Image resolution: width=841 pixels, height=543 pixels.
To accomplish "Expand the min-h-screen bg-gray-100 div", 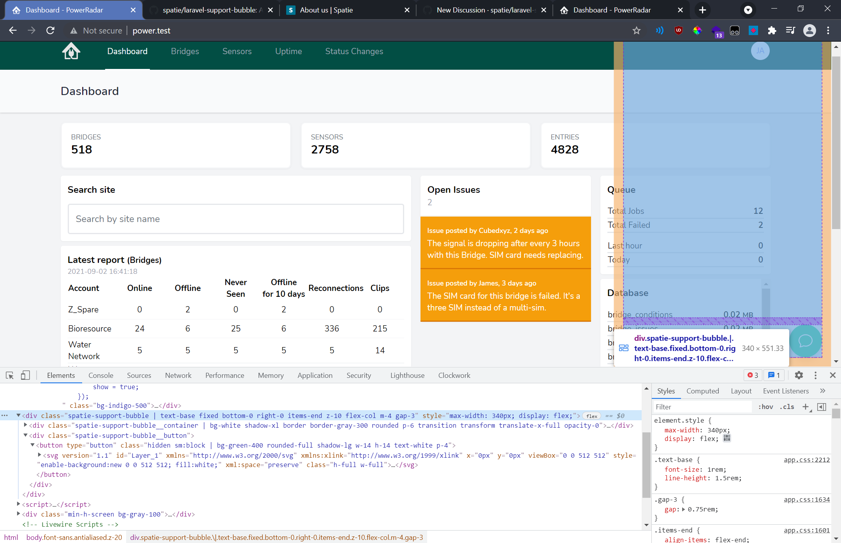I will click(18, 514).
